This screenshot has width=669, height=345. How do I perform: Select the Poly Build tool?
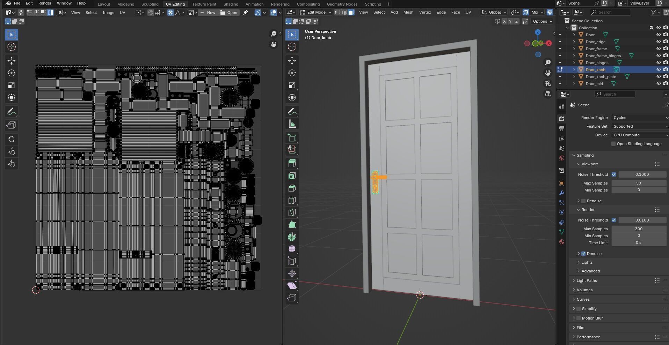(x=292, y=225)
